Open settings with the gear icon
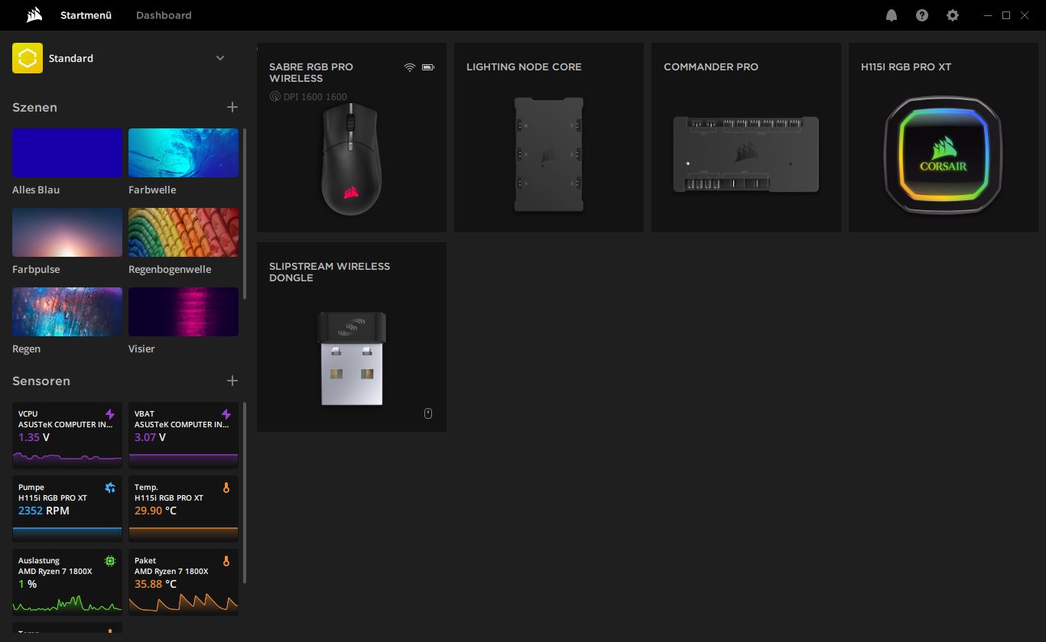Image resolution: width=1046 pixels, height=642 pixels. (x=952, y=15)
